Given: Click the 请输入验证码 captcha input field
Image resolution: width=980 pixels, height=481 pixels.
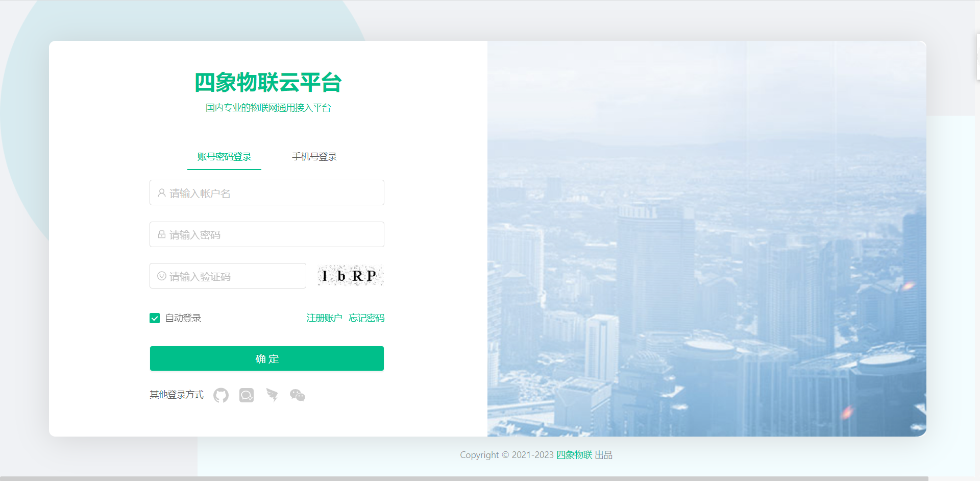Looking at the screenshot, I should click(x=228, y=276).
